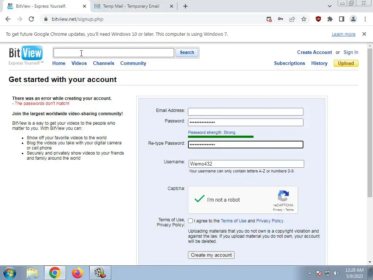Click the network tray icon
This screenshot has width=373, height=280.
pos(327,273)
